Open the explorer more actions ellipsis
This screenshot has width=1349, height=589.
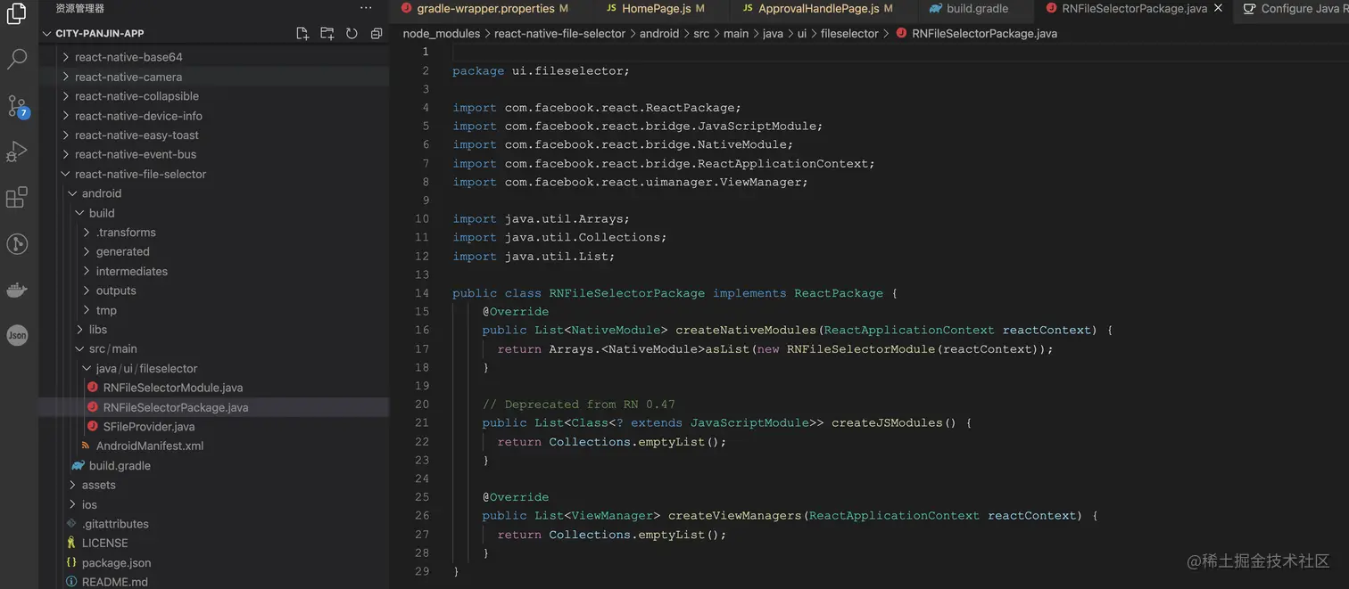click(x=366, y=8)
